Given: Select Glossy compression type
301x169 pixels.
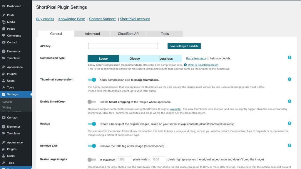Looking at the screenshot, I should coord(135,59).
